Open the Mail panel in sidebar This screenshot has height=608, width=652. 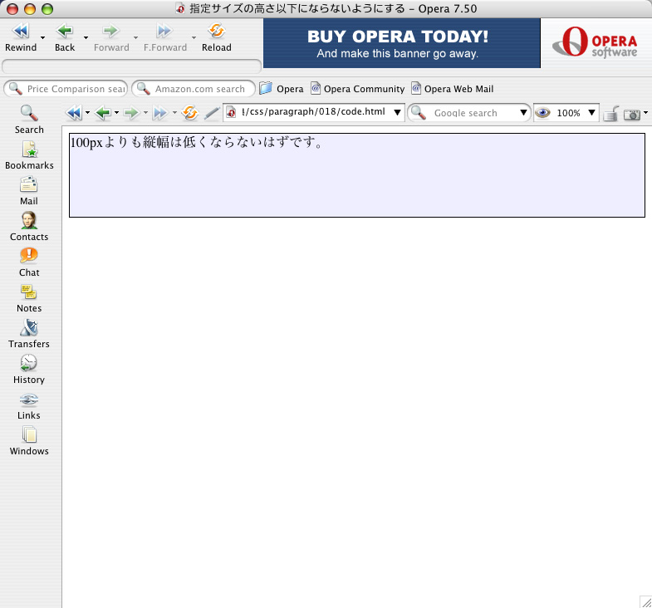tap(29, 190)
